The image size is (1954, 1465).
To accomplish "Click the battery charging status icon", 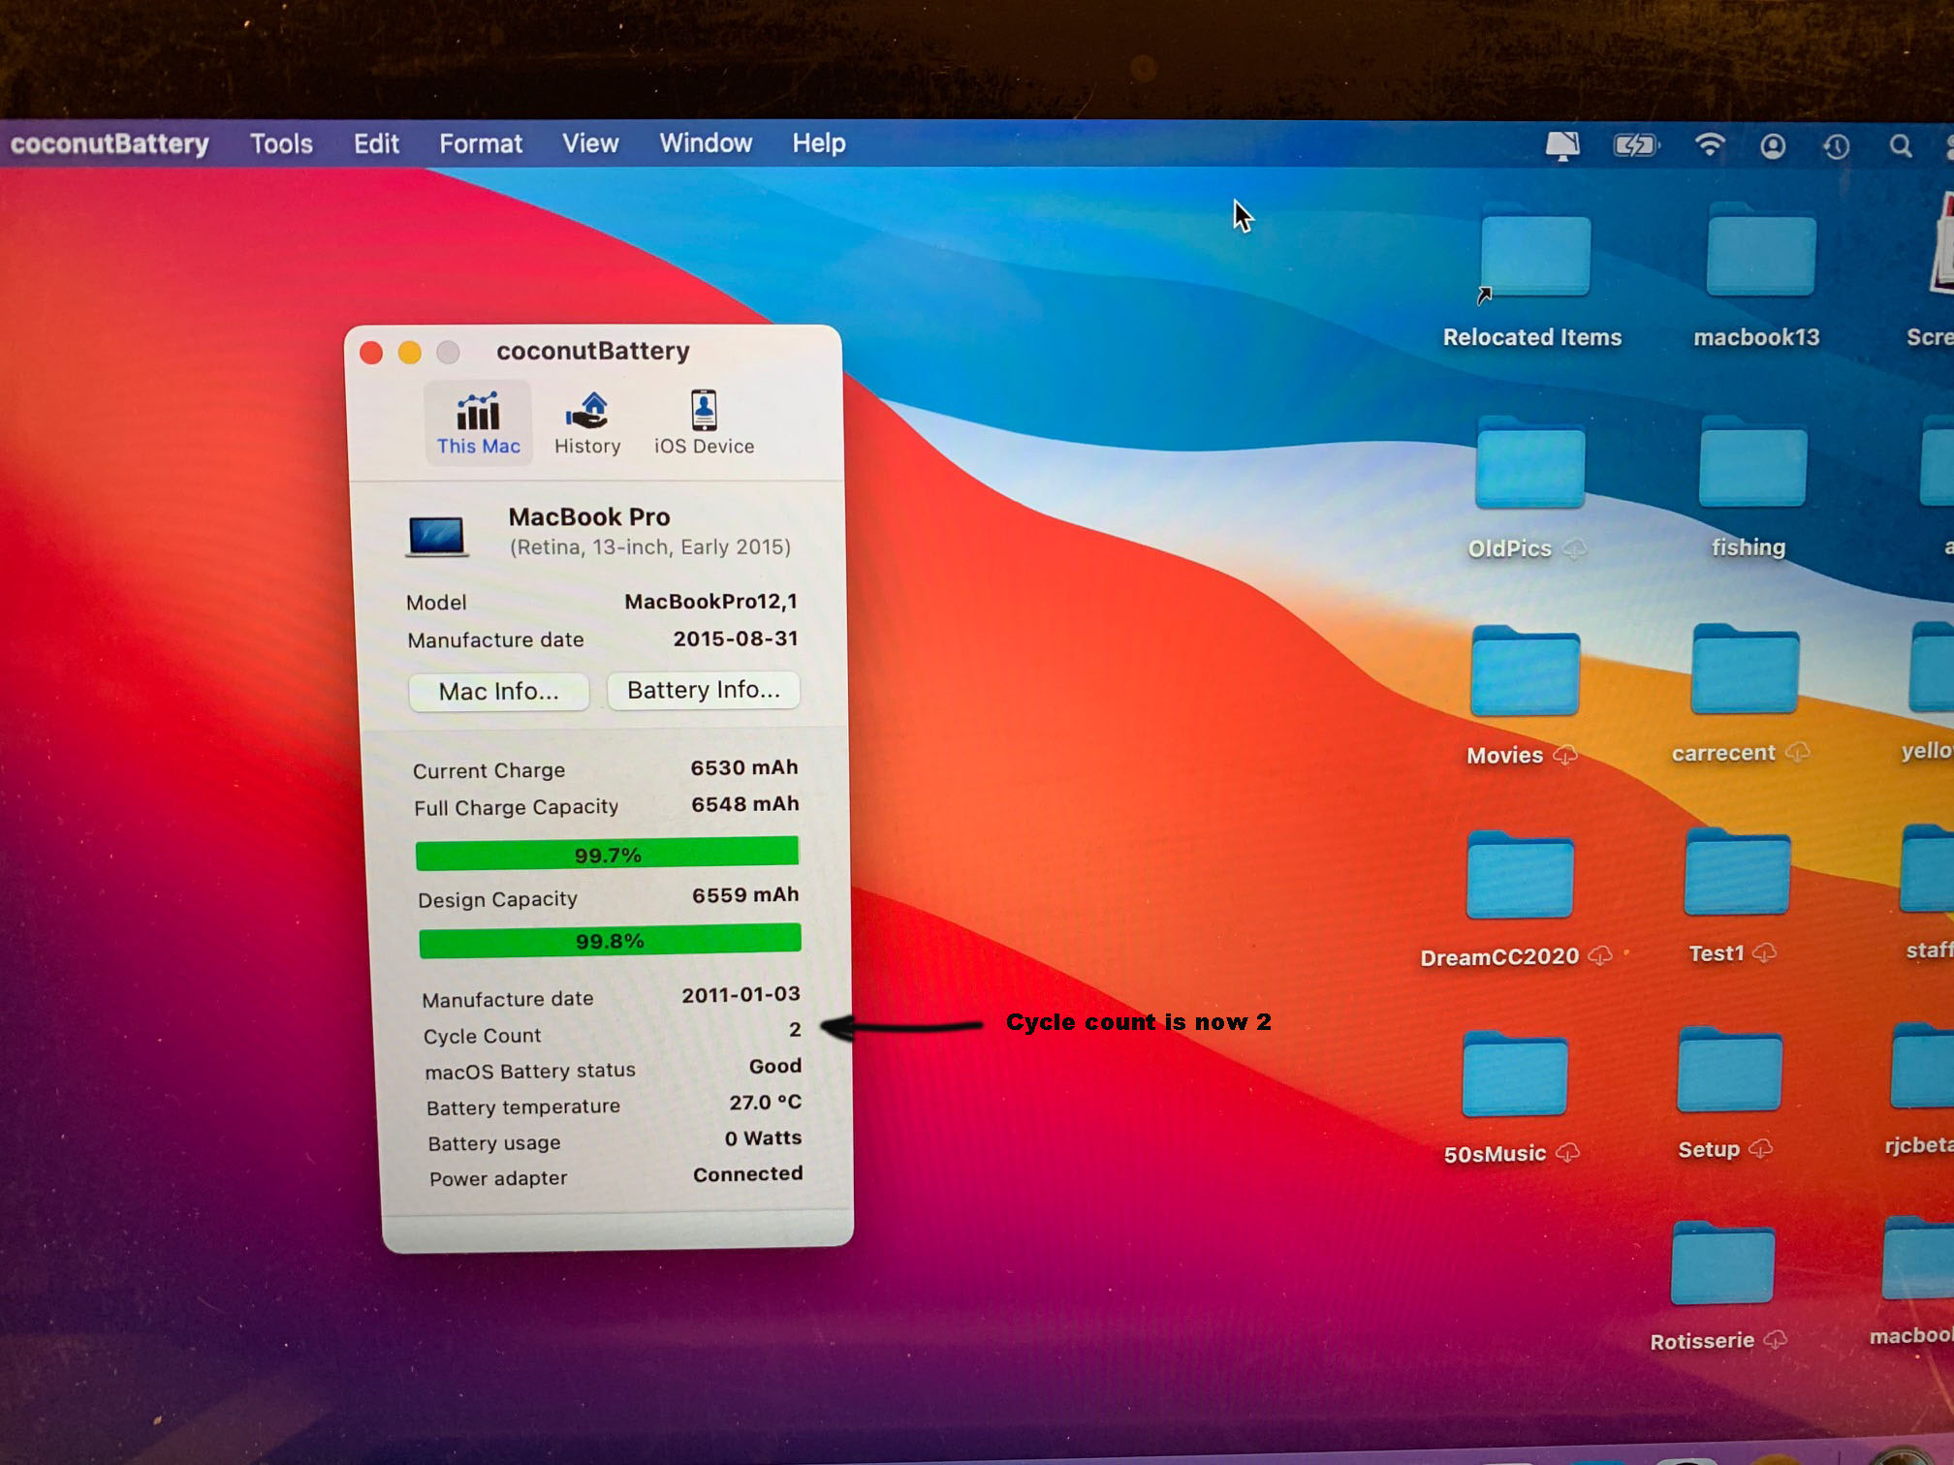I will click(1636, 146).
